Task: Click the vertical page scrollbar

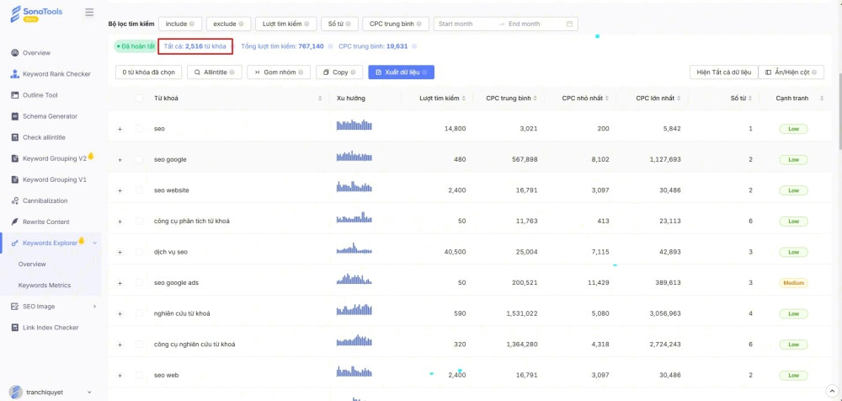Action: pyautogui.click(x=838, y=126)
